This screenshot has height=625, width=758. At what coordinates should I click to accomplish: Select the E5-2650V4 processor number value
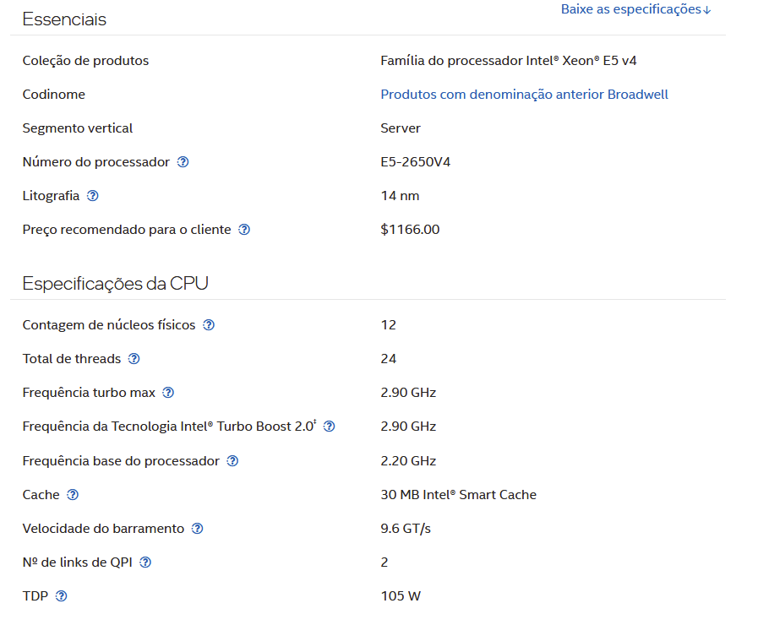pos(415,162)
